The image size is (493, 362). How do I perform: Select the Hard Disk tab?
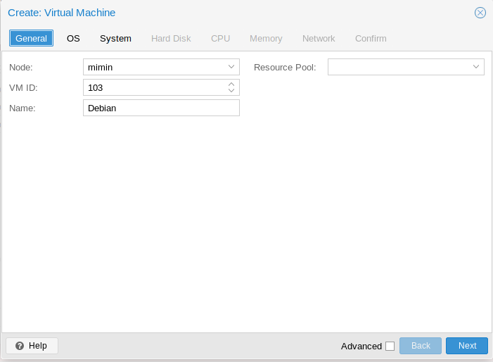(x=171, y=39)
